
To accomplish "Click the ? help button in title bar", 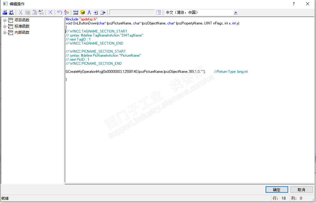I will 294,4.
